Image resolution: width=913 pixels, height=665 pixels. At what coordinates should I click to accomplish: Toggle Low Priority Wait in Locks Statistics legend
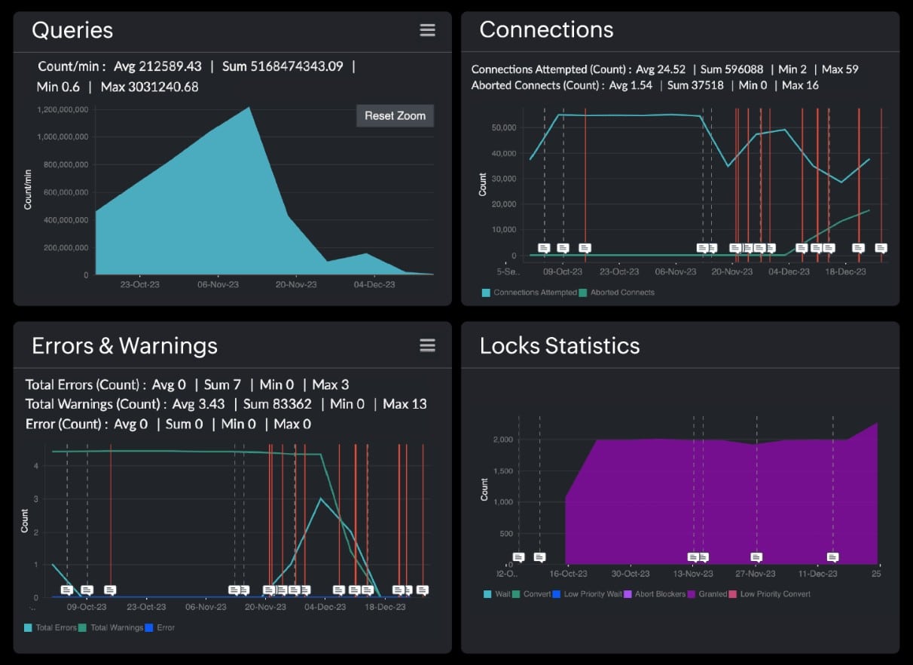[591, 594]
